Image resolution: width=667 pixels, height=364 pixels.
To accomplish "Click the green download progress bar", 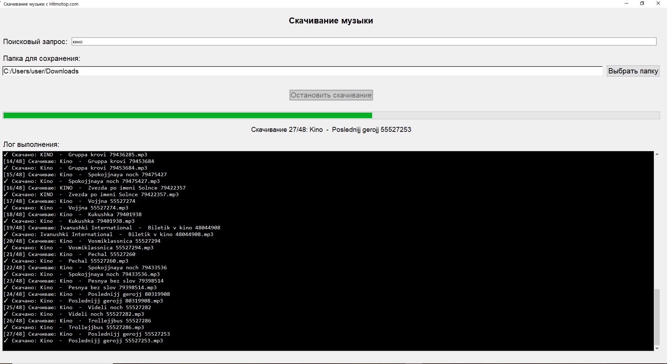I will [x=331, y=115].
